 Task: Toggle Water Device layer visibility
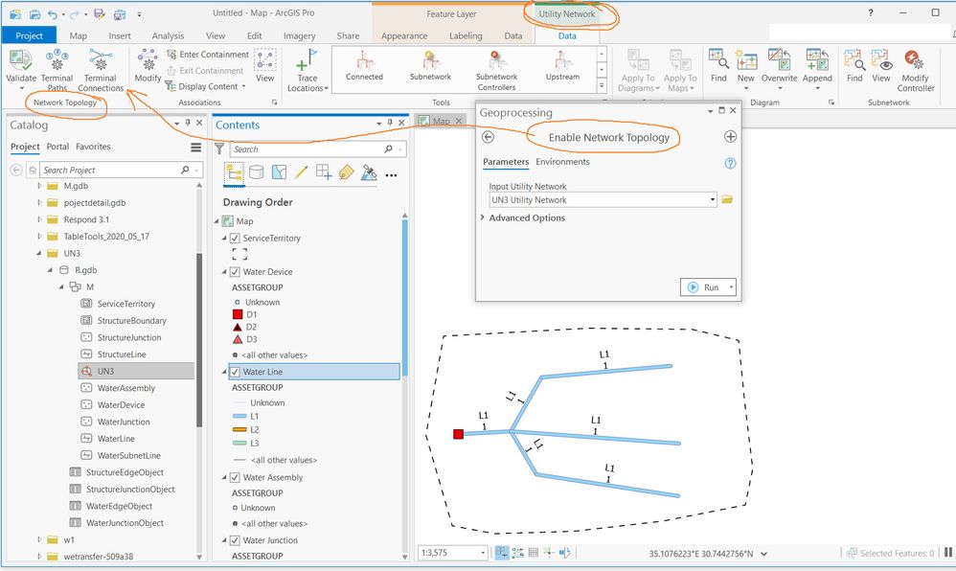click(235, 271)
